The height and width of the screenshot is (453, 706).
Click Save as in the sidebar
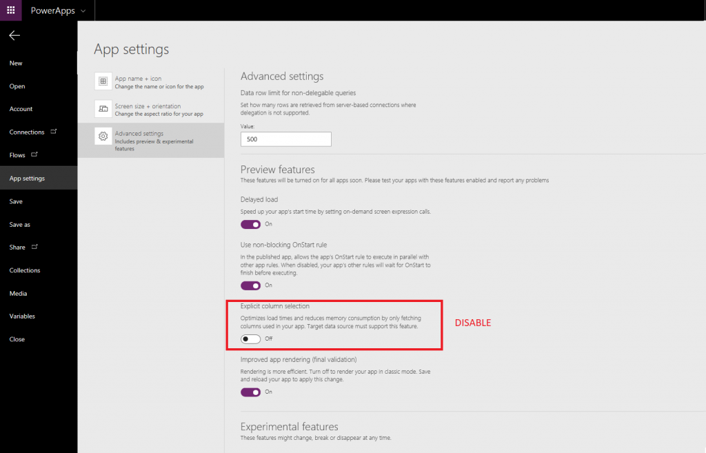click(21, 224)
